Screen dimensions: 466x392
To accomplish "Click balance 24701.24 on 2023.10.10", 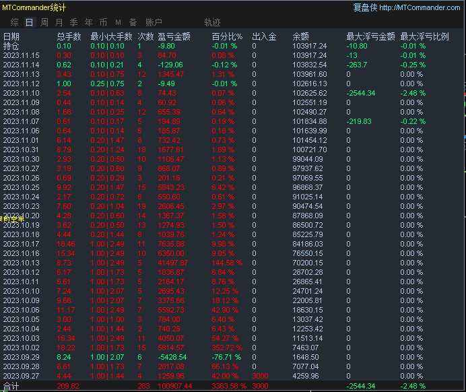I will click(x=308, y=291).
